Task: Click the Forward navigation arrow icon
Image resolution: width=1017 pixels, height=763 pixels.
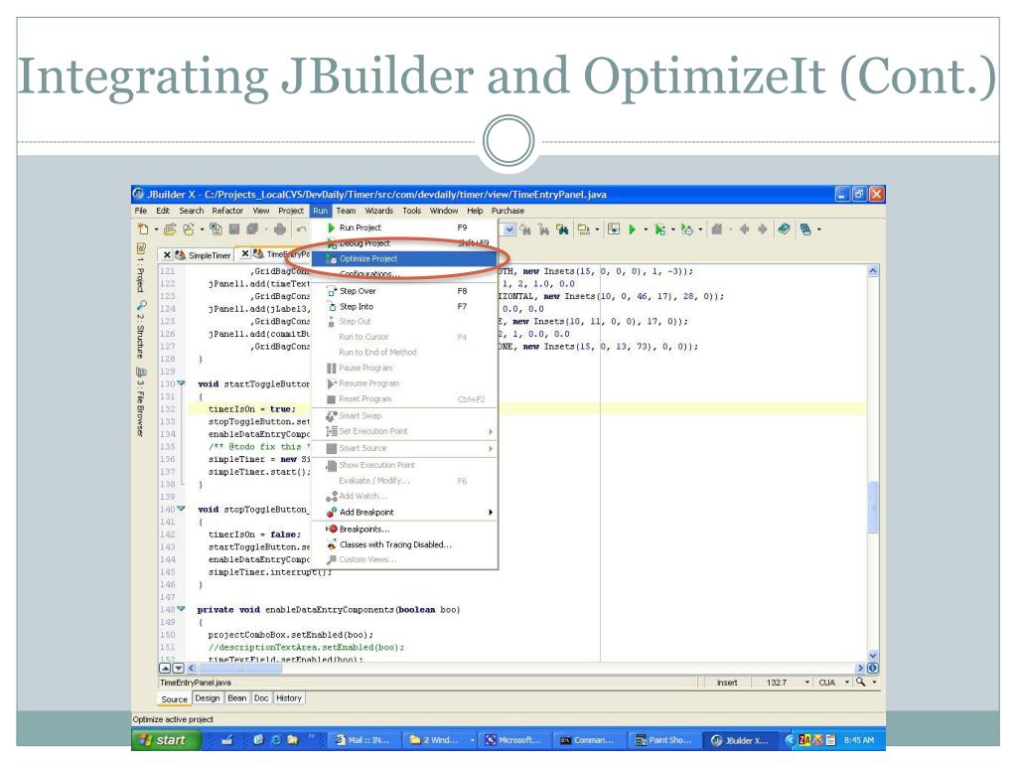Action: coord(763,229)
